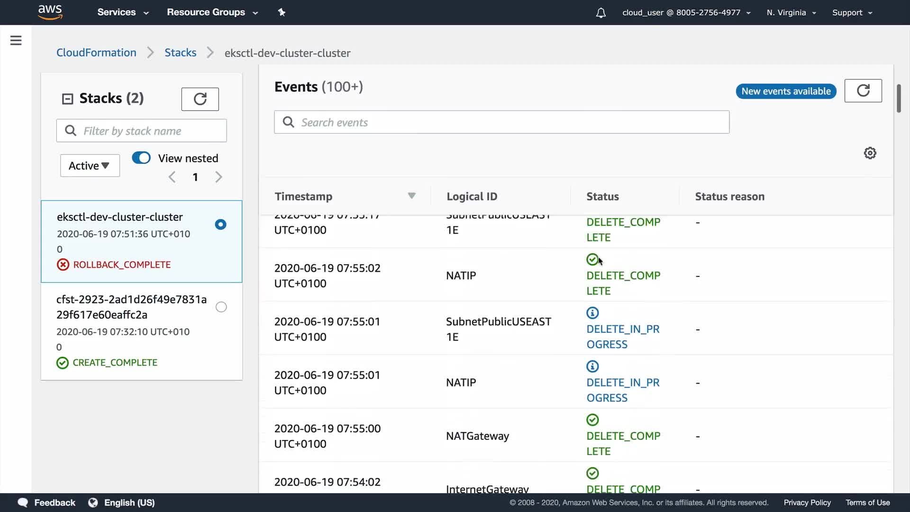This screenshot has width=910, height=512.
Task: Select the cfst-2923 stack radio button
Action: 221,307
